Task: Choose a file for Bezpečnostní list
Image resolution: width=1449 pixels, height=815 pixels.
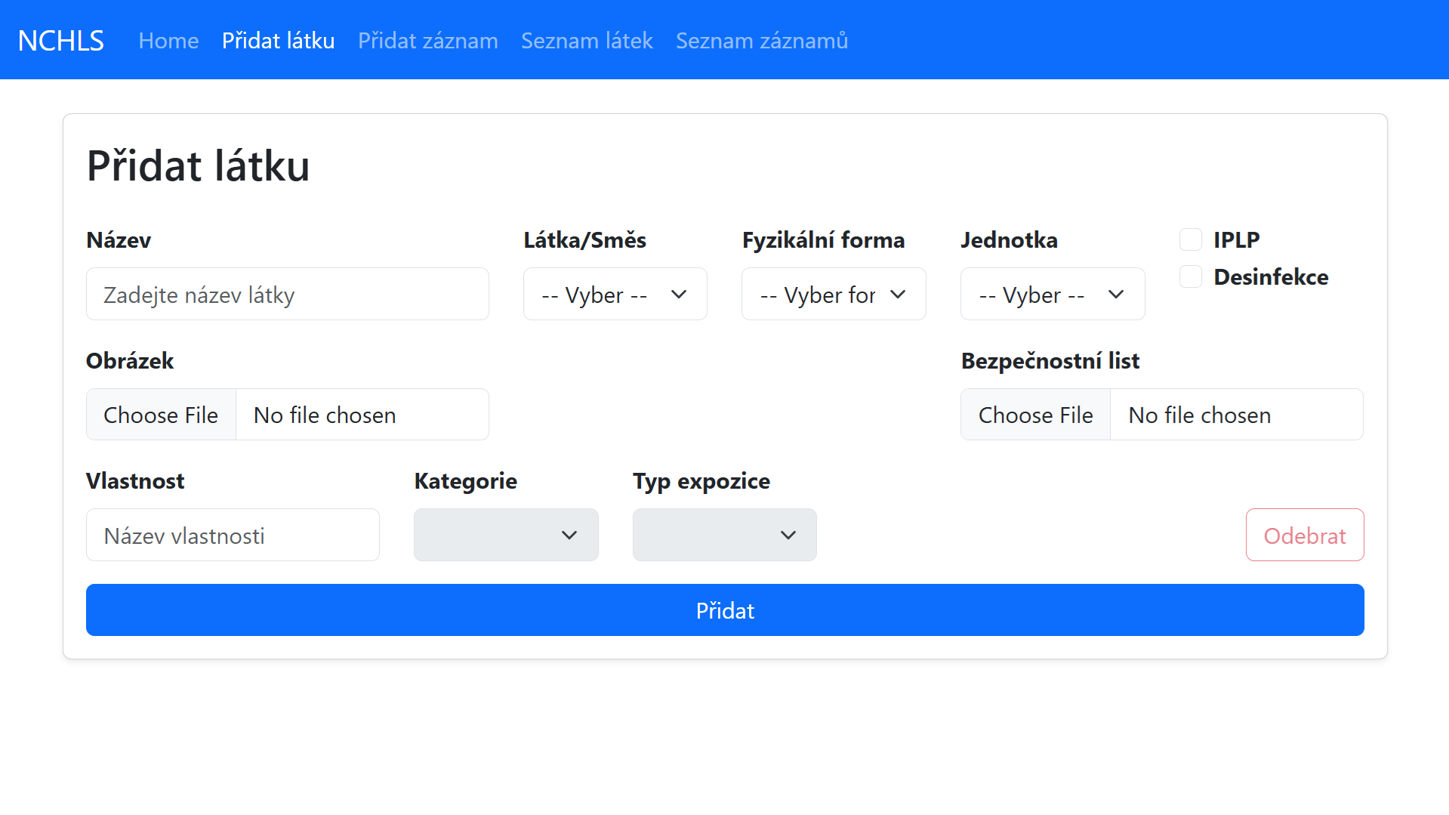Action: coord(1035,415)
